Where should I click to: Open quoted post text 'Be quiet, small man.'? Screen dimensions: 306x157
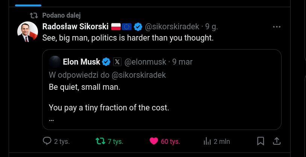tap(85, 87)
